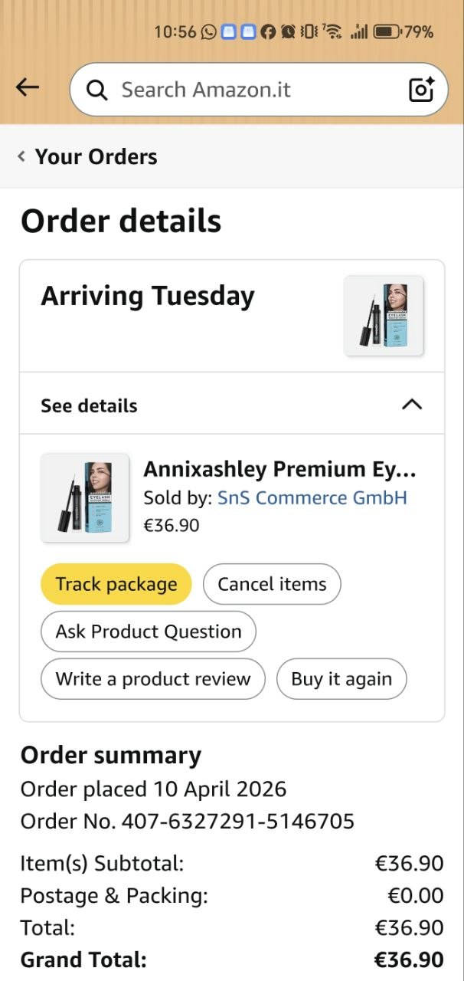Tap the eyelash serum thumbnail beside Arriving Tuesday
This screenshot has width=464, height=981.
point(384,316)
